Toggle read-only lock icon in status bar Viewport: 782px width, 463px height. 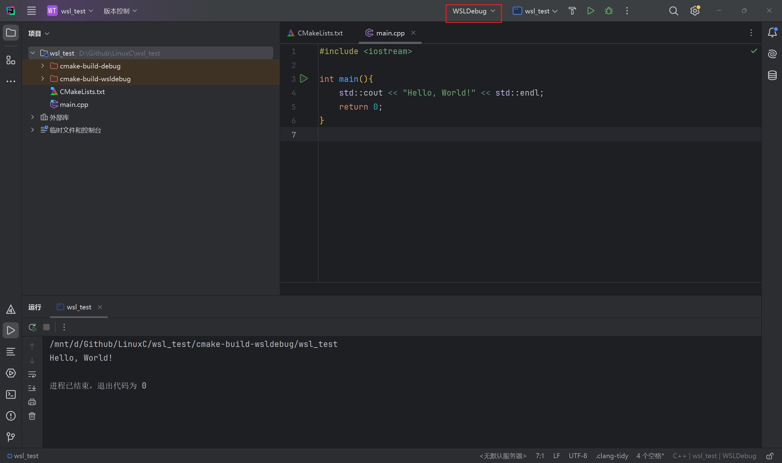click(x=770, y=456)
